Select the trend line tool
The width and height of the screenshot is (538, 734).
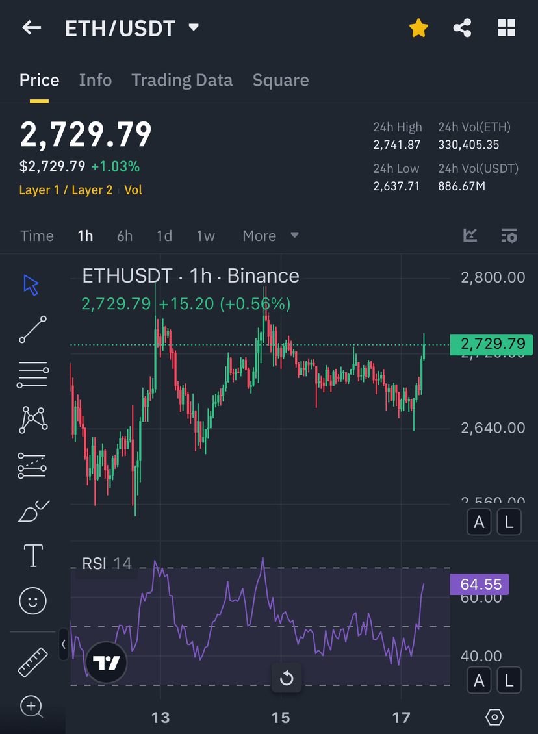pos(32,329)
